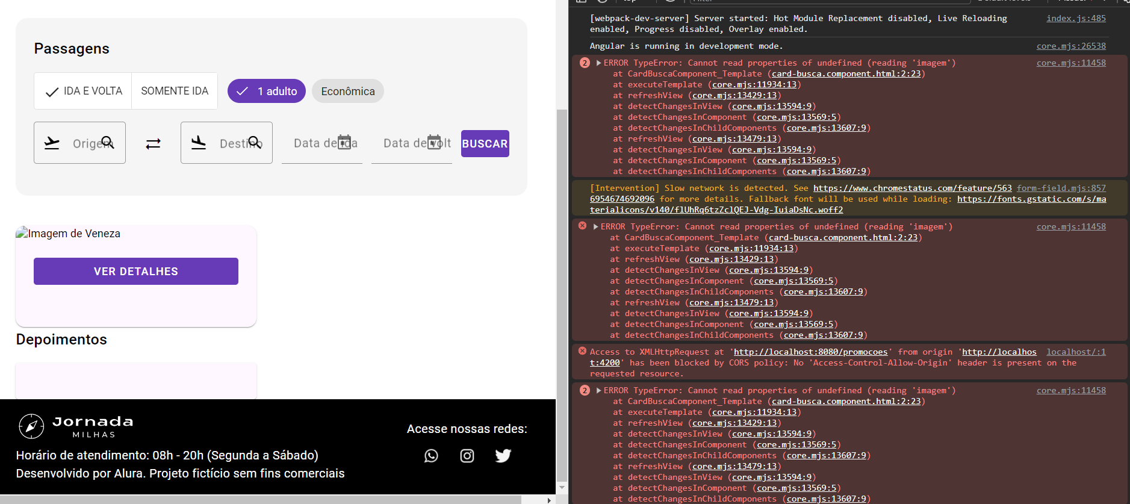Viewport: 1130px width, 504px height.
Task: Open the departure date calendar icon
Action: [344, 142]
